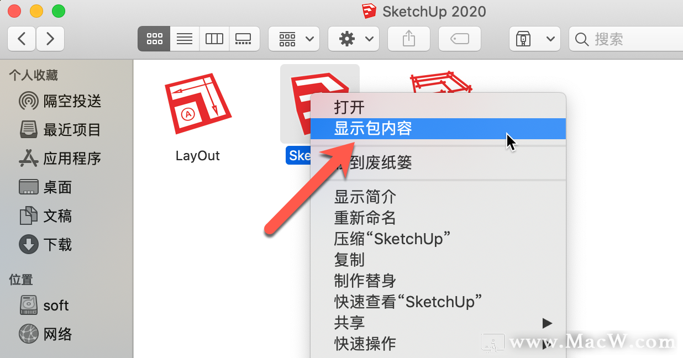Switch to icon view
The image size is (683, 358).
[154, 39]
